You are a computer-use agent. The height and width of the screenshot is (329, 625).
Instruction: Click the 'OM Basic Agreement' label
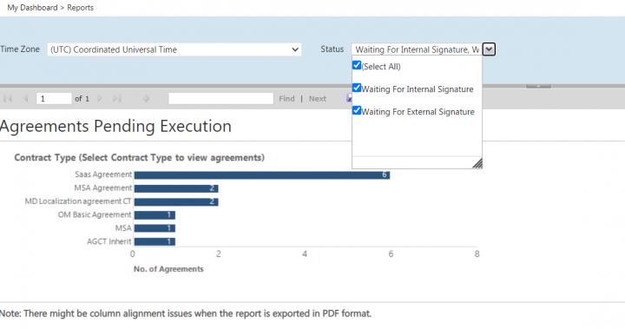(x=95, y=214)
